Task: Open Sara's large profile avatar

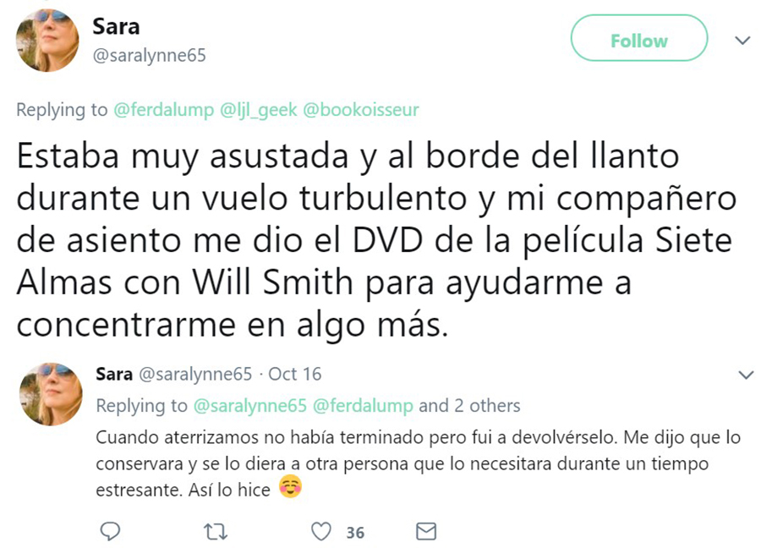Action: tap(47, 41)
